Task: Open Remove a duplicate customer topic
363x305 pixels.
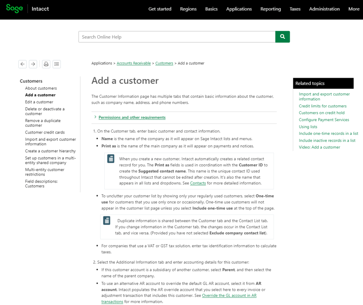Action: 43,123
